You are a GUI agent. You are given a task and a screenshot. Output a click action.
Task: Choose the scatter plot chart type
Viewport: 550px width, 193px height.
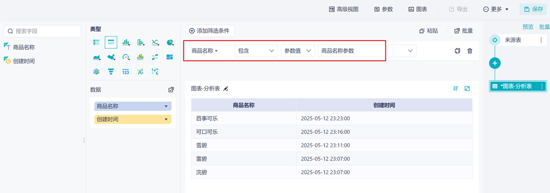click(x=155, y=57)
